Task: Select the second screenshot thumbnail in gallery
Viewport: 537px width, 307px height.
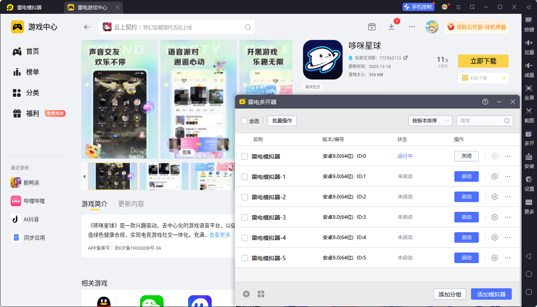Action: click(164, 176)
